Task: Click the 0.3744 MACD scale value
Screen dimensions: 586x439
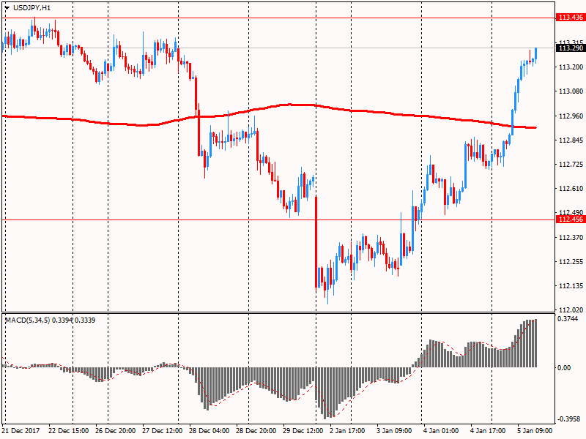Action: click(568, 319)
